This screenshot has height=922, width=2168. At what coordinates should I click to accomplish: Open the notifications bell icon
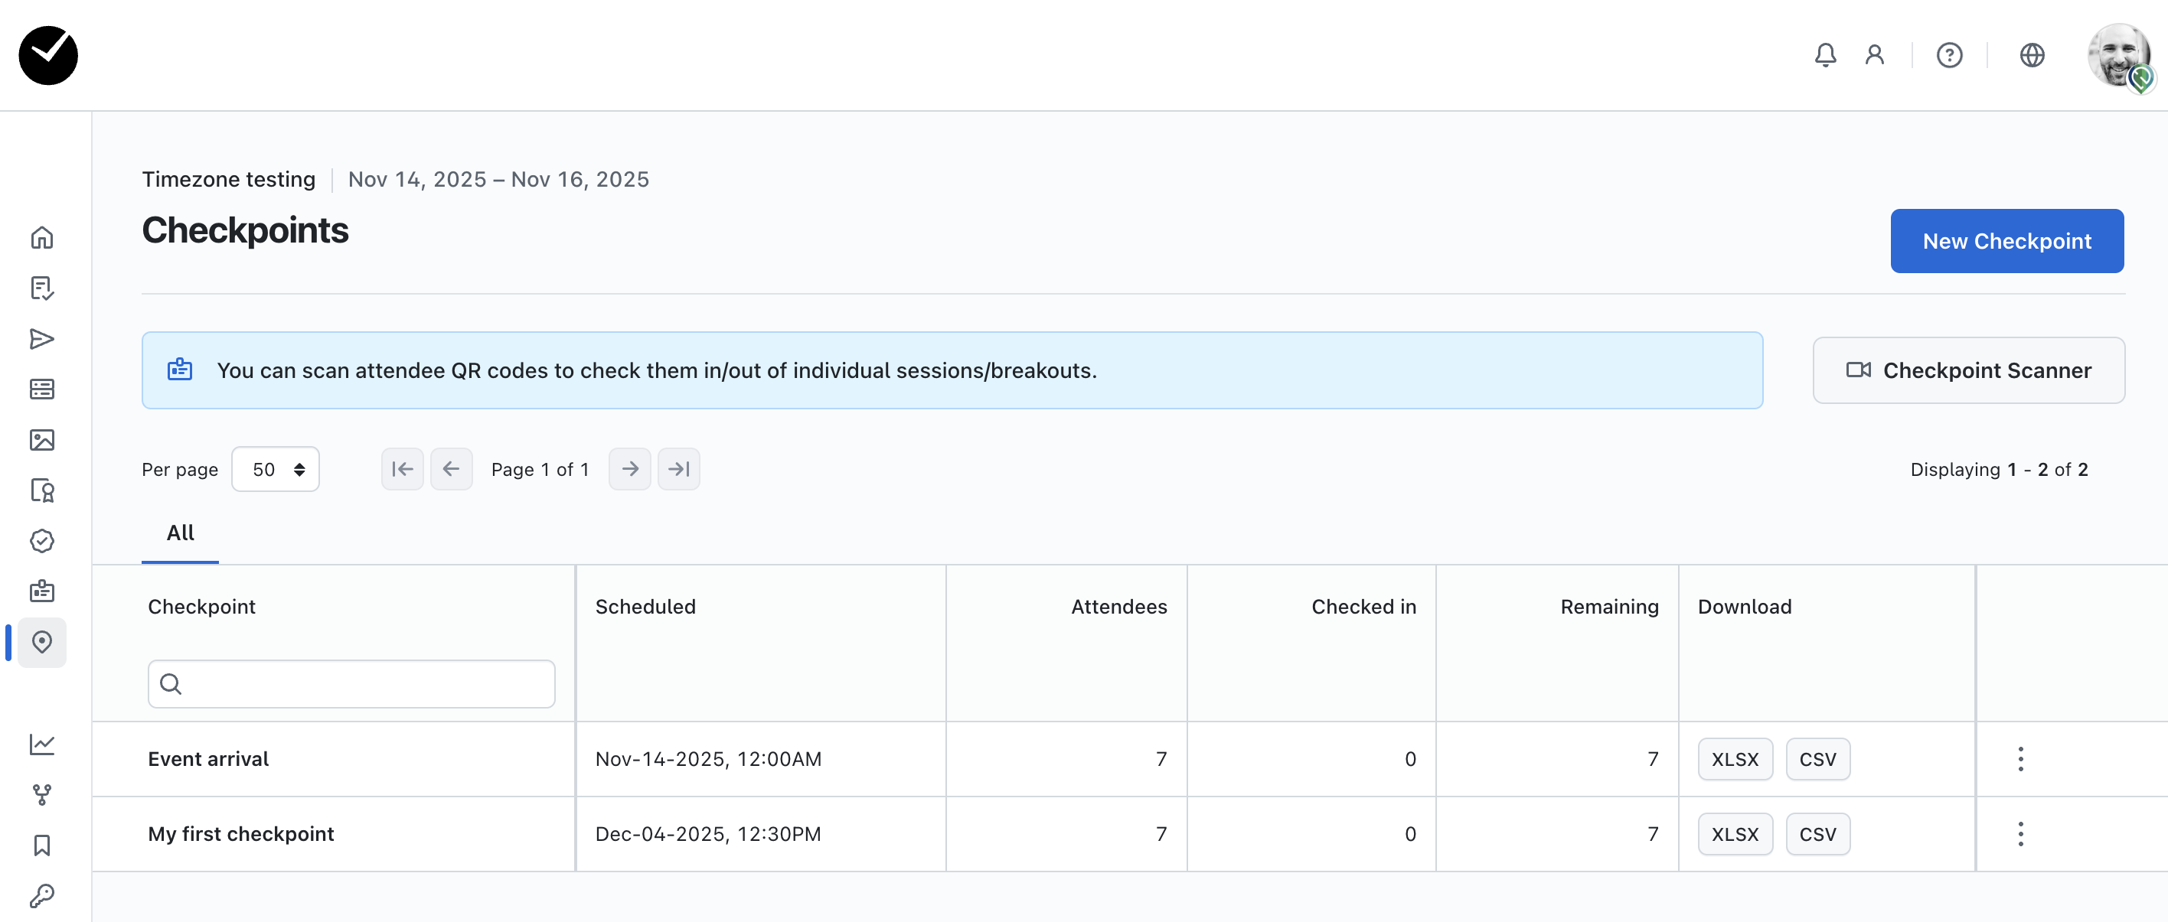point(1824,56)
